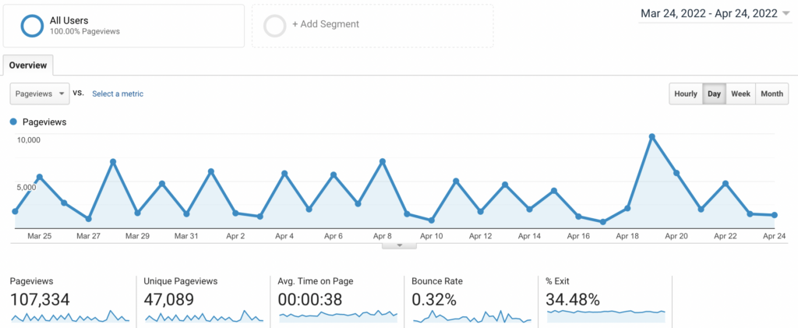Click the 'Avg. Time on Page' label

coord(316,281)
